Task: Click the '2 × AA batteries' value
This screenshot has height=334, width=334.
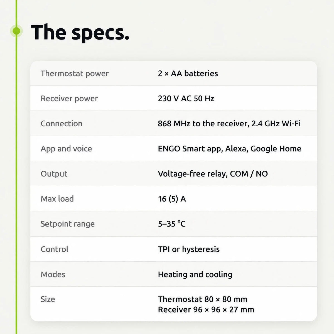Action: click(188, 73)
